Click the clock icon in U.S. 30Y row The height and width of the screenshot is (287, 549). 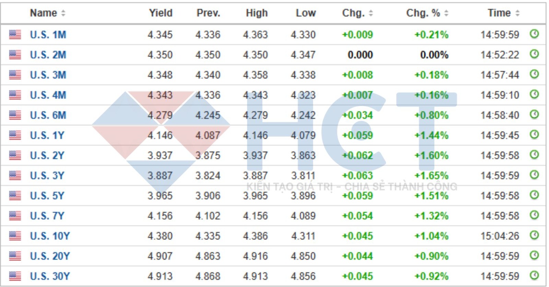coord(534,275)
